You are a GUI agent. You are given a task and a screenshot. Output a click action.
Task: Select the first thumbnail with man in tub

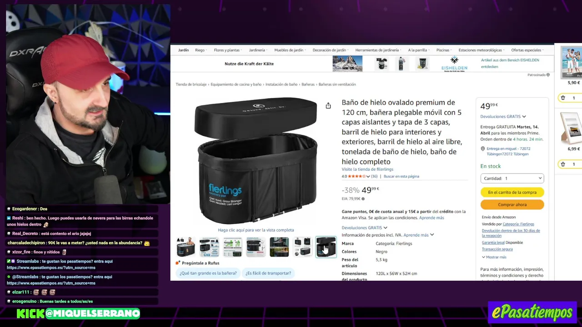click(186, 247)
